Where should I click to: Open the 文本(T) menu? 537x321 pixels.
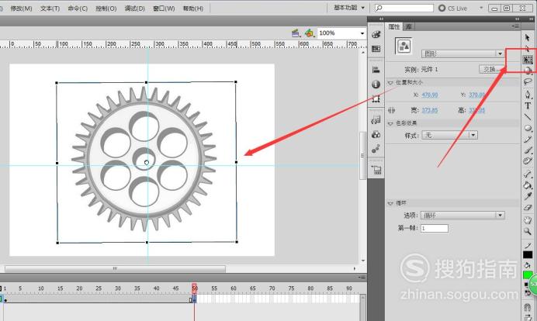point(50,9)
